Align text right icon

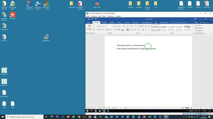pos(132,30)
